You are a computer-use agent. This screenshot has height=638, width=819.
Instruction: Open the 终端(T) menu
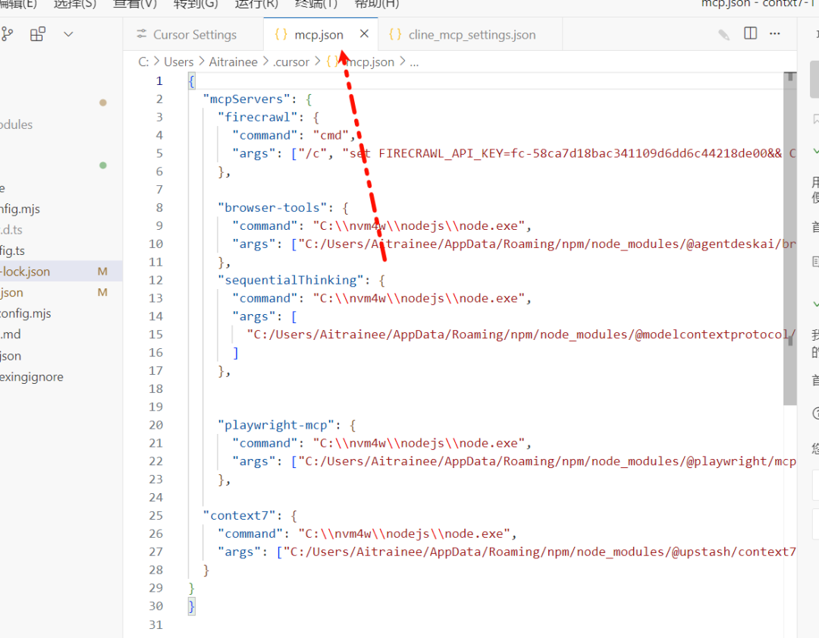click(316, 4)
